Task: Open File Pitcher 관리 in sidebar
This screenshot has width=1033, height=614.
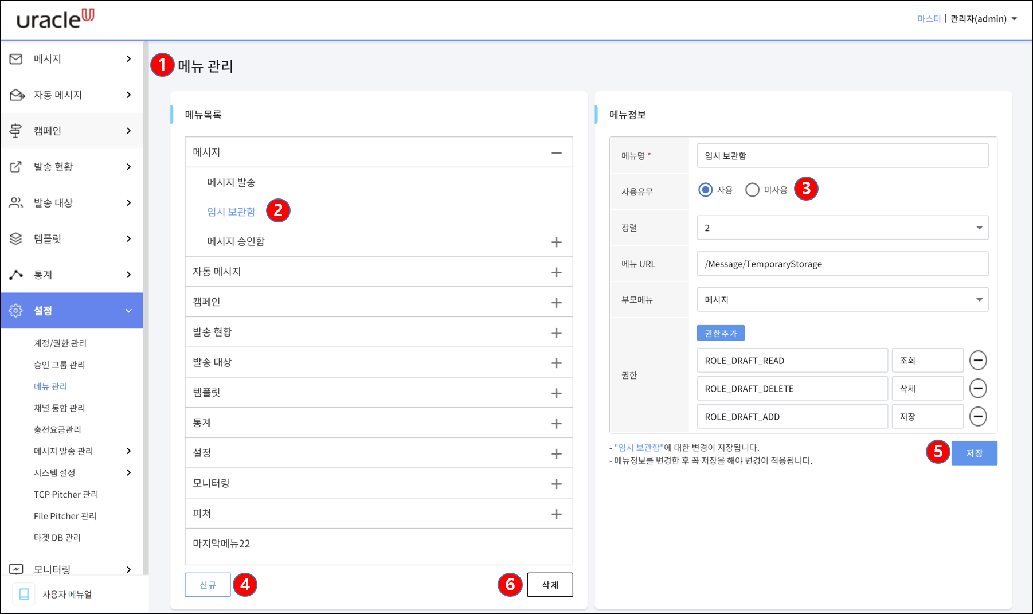Action: tap(65, 516)
